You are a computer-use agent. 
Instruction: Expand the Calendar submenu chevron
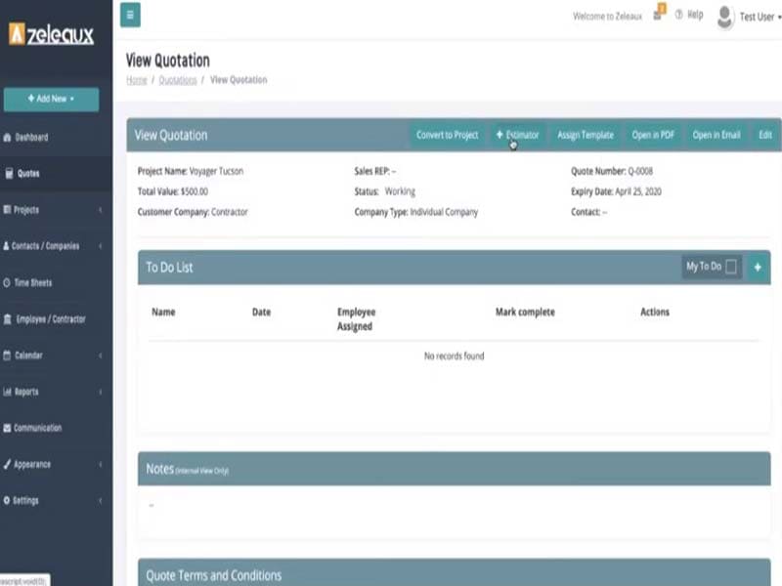point(101,356)
